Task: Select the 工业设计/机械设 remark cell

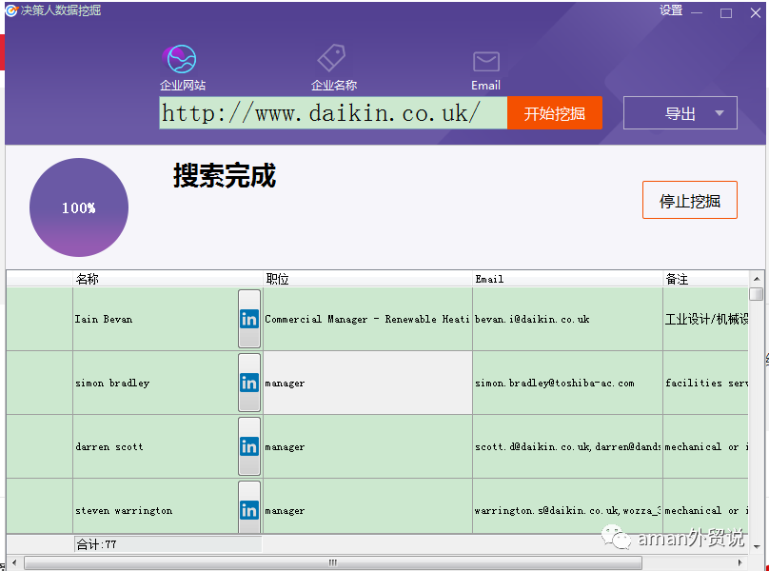Action: (706, 319)
